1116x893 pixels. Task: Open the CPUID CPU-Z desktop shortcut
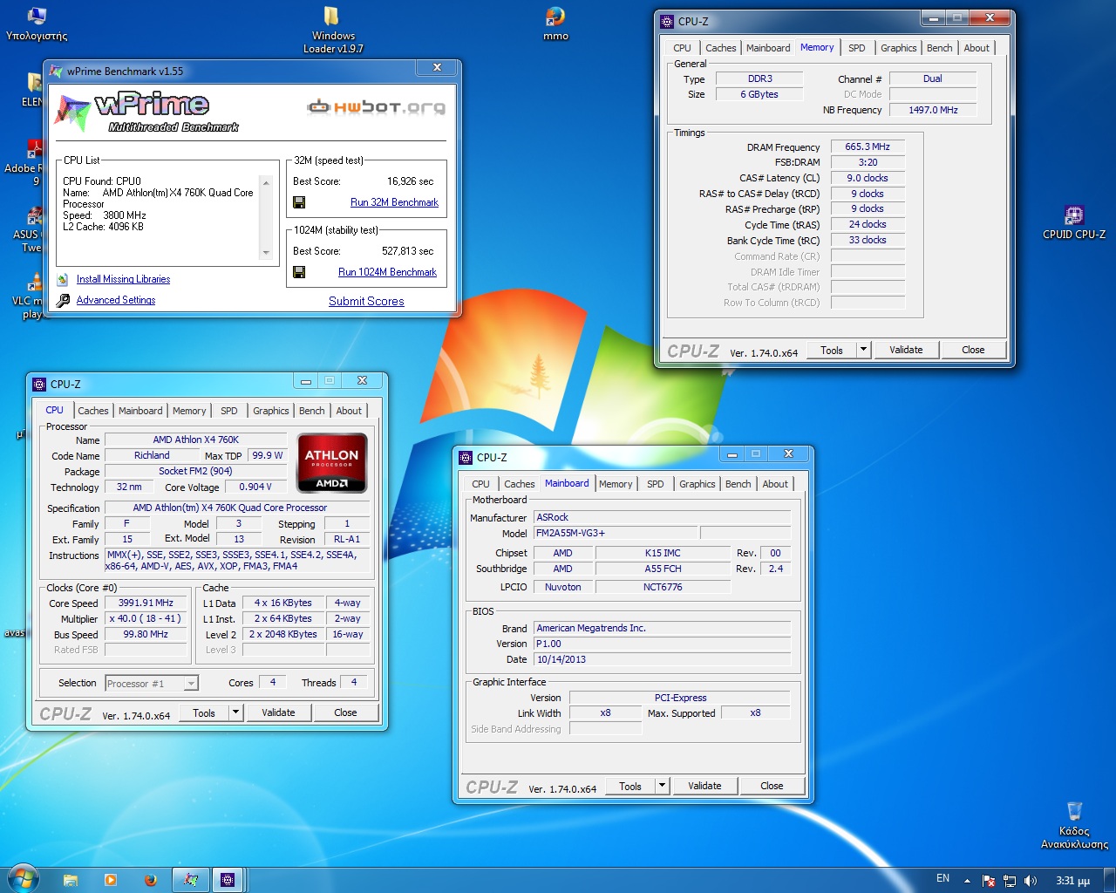tap(1073, 222)
